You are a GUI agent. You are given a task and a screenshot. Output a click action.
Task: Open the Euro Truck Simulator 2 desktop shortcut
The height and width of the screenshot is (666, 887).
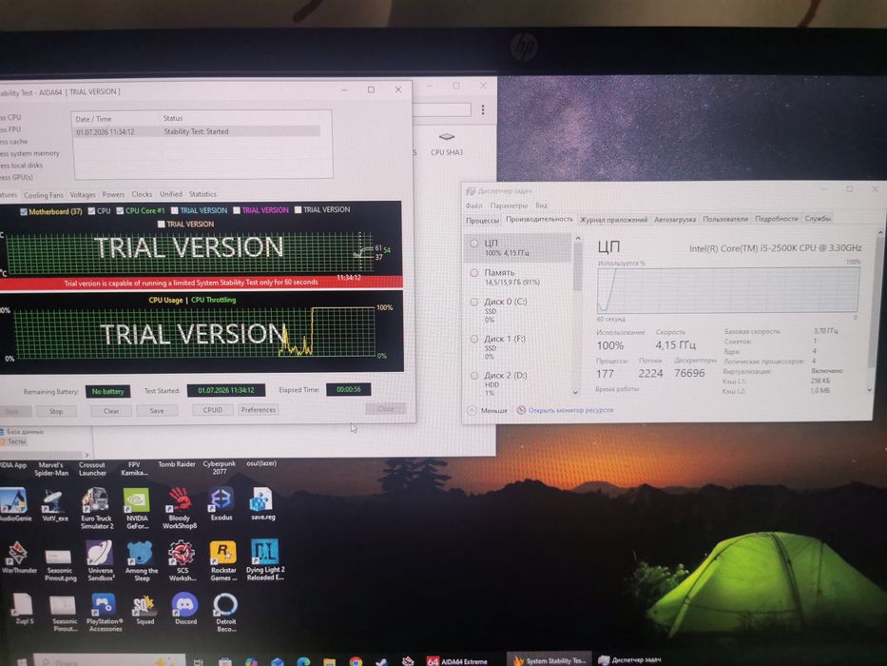(96, 508)
